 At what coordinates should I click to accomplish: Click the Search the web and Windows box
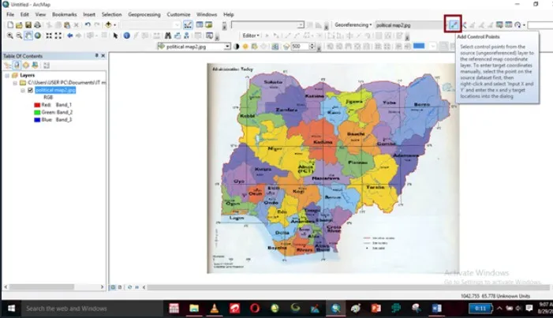66,309
